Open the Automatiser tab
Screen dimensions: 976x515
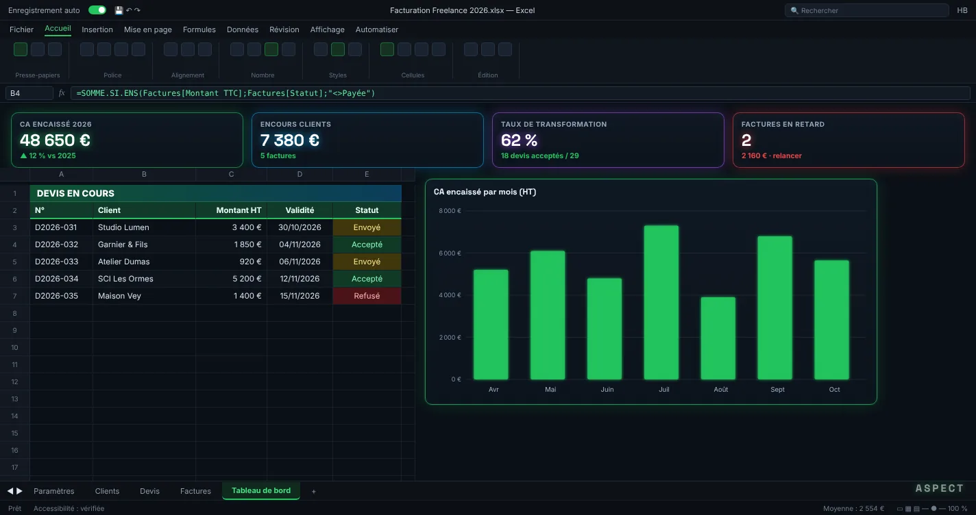tap(377, 29)
